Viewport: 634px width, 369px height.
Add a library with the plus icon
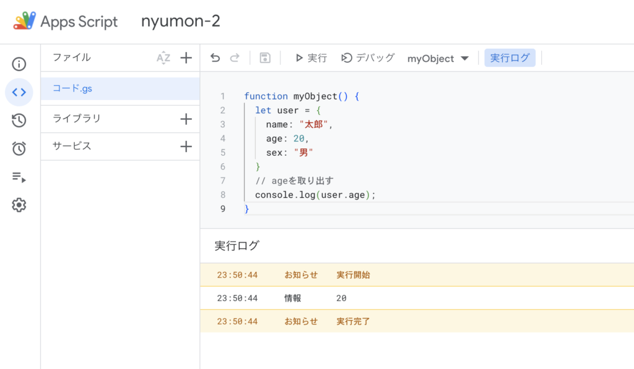pyautogui.click(x=186, y=119)
